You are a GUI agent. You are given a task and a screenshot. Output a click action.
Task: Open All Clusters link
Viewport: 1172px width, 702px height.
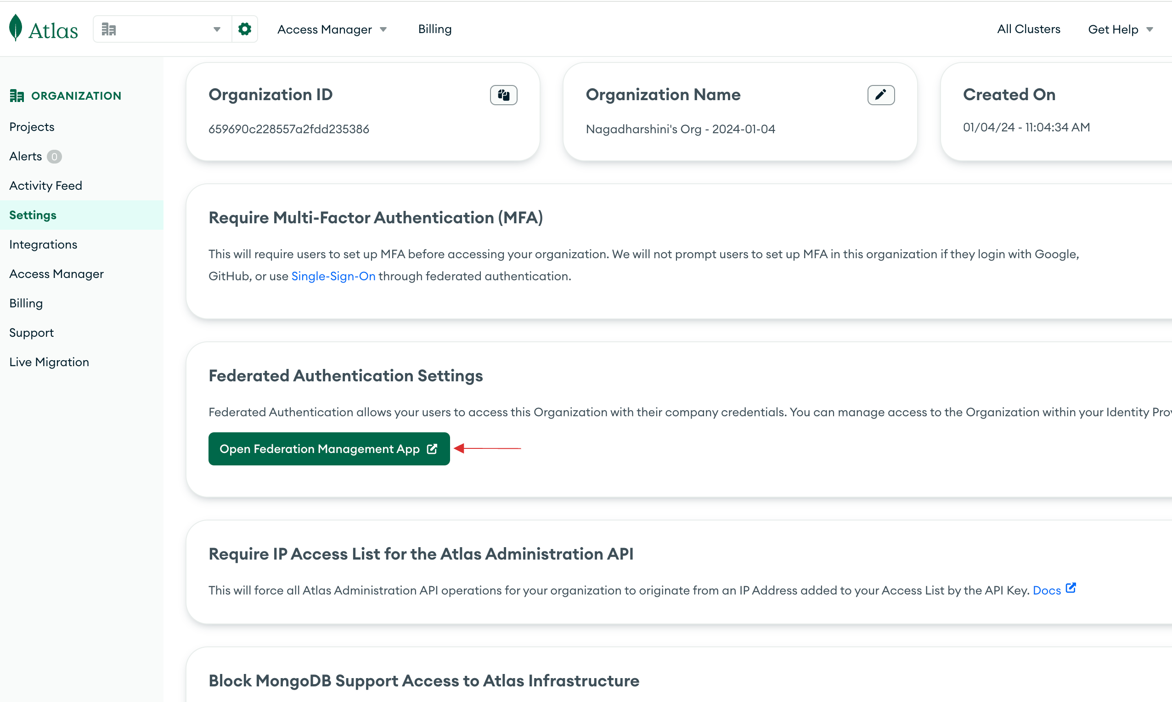1028,29
